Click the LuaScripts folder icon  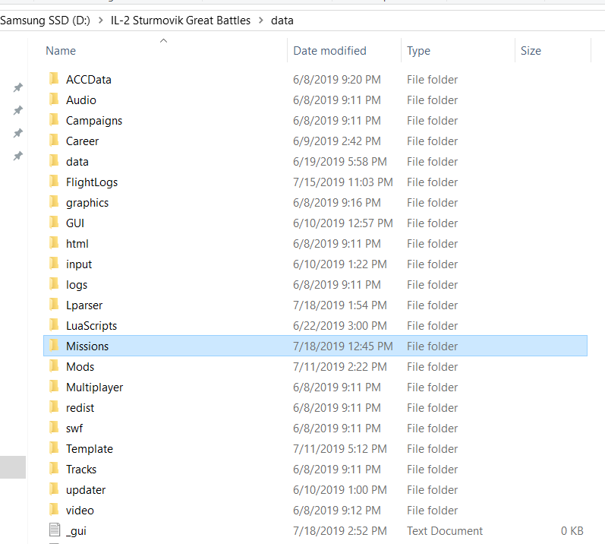coord(55,324)
